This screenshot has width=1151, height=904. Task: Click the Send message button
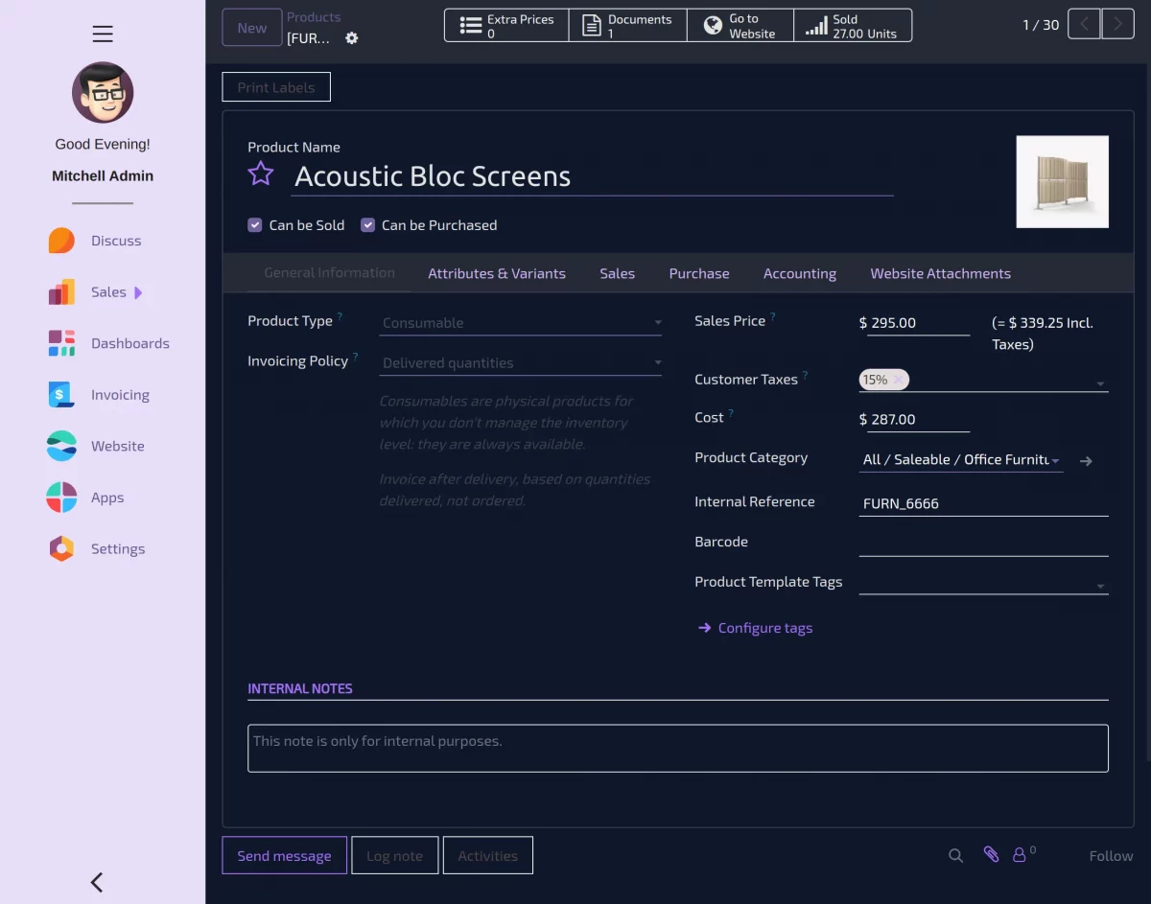point(284,855)
